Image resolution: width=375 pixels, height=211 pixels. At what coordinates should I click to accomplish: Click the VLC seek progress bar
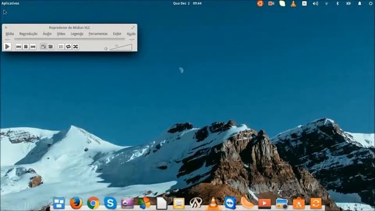coord(69,39)
